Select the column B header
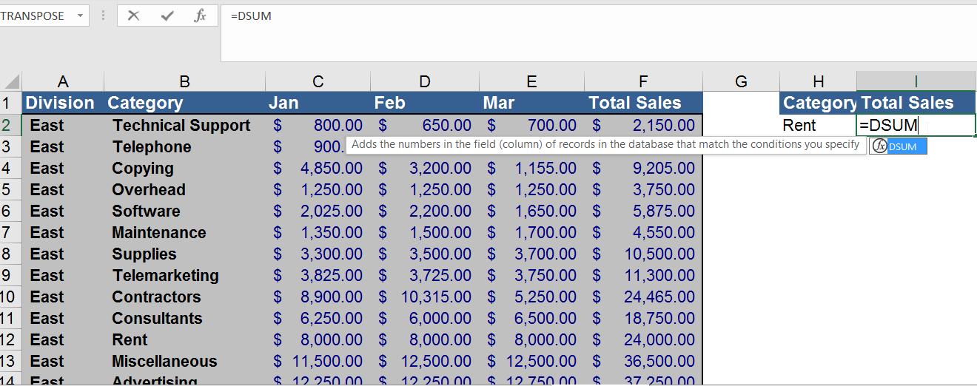The width and height of the screenshot is (977, 386). tap(184, 81)
